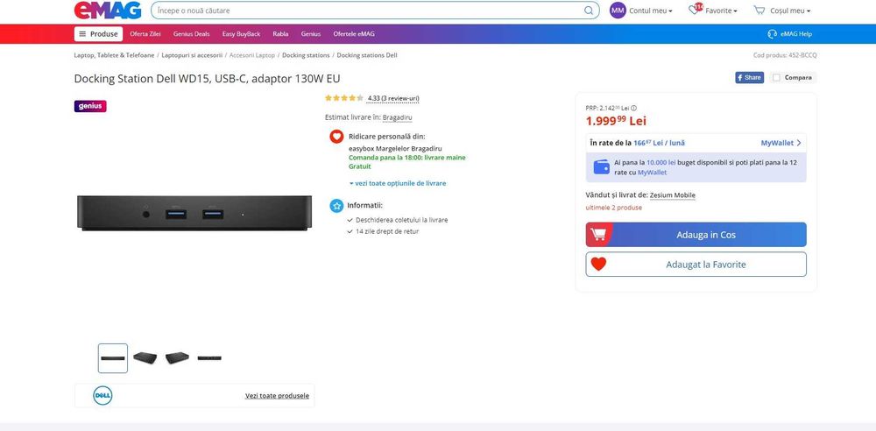Click Vezi toate produsele link
The width and height of the screenshot is (876, 431).
click(x=277, y=396)
